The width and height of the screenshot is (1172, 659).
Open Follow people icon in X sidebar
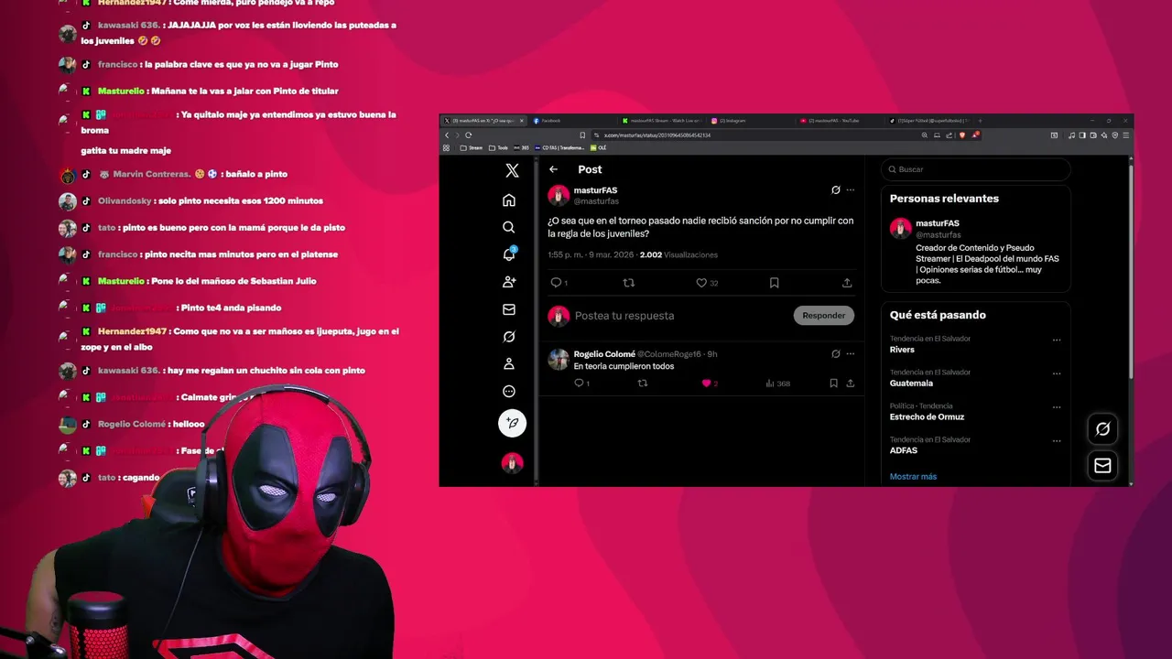[x=509, y=282]
